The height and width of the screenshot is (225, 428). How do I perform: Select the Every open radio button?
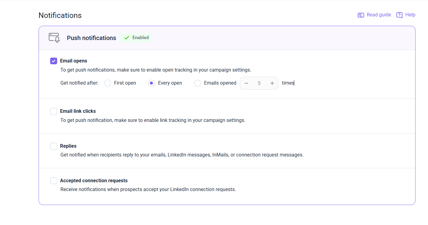pyautogui.click(x=151, y=83)
